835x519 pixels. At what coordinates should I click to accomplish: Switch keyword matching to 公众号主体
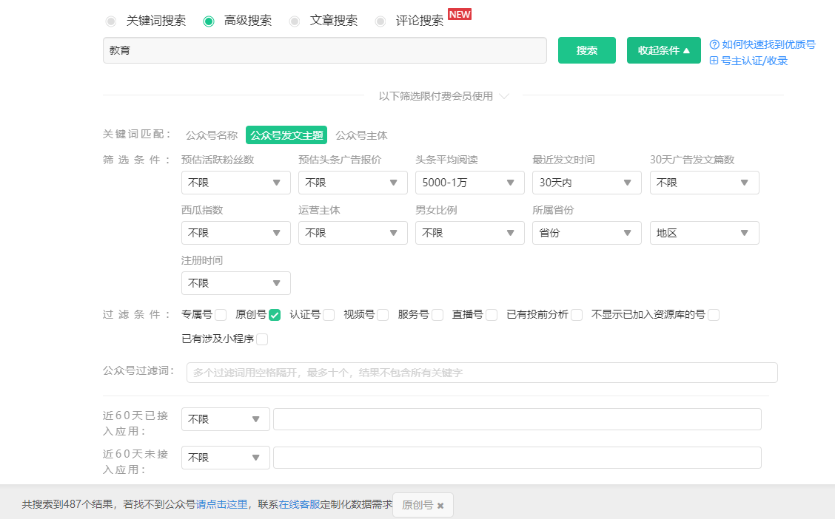point(361,135)
